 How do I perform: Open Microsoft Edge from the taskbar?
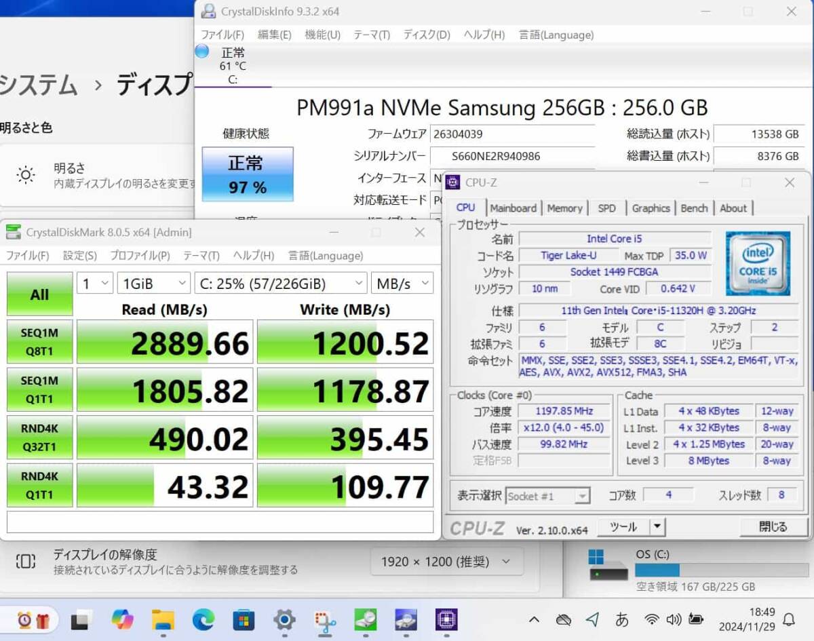tap(203, 619)
